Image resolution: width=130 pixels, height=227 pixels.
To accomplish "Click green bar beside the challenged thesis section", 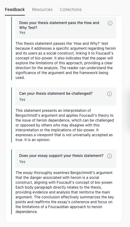I will point(12,115).
